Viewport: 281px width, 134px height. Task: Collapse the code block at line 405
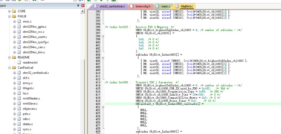click(103, 58)
